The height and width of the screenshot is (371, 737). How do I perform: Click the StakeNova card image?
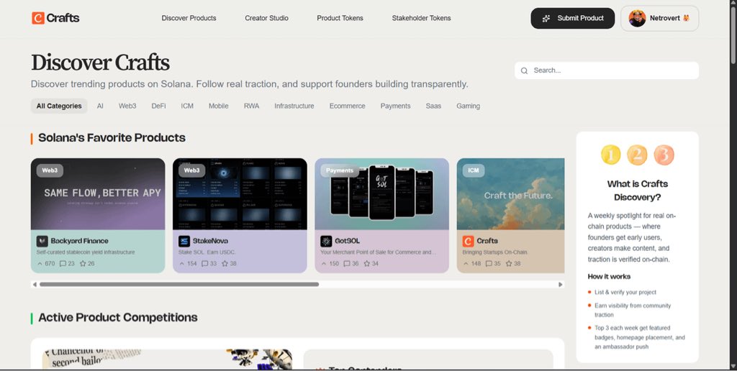point(240,194)
